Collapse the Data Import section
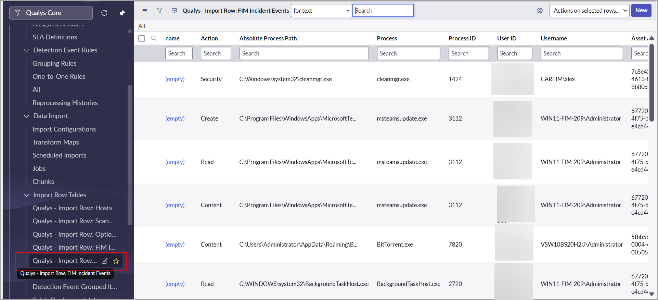This screenshot has width=658, height=300. coord(27,116)
